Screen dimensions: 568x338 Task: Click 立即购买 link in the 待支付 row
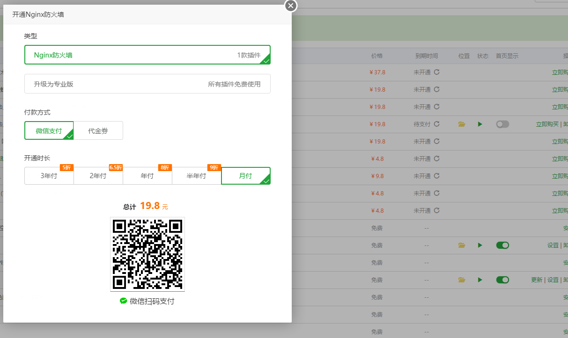coord(547,124)
